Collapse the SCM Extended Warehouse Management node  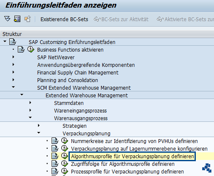[x=14, y=87]
